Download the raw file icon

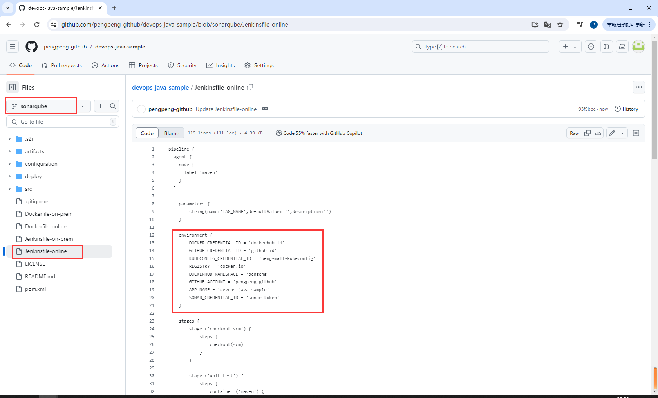[x=598, y=133]
